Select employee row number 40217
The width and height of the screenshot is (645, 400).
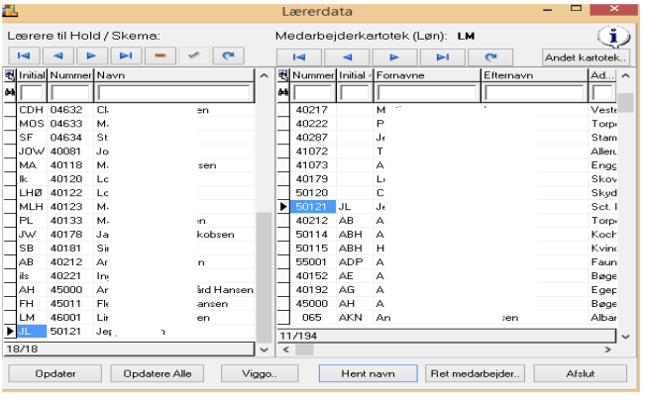click(447, 110)
